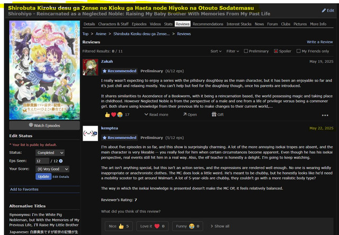The height and width of the screenshot is (235, 339).
Task: Open the Status dropdown showing Completed
Action: pyautogui.click(x=50, y=153)
